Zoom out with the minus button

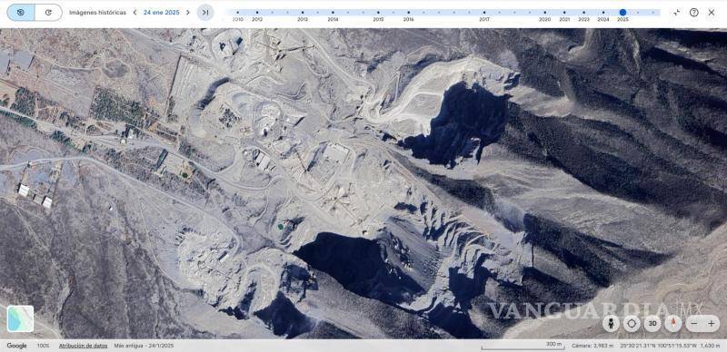pos(694,323)
